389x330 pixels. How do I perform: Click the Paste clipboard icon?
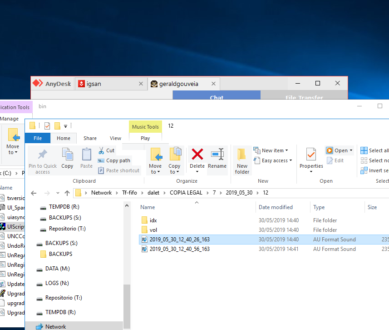tap(86, 154)
